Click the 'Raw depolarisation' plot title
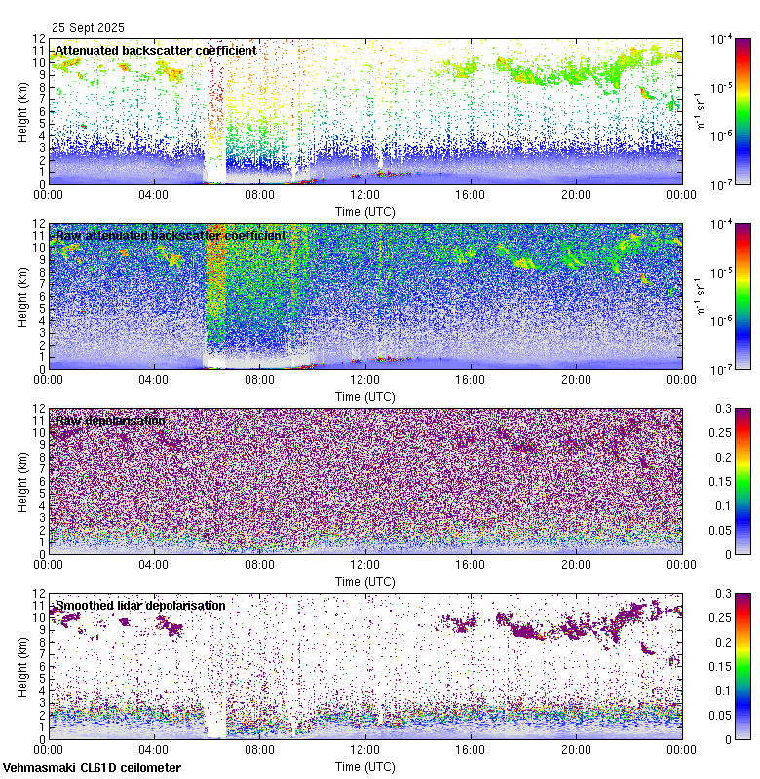 click(x=110, y=421)
